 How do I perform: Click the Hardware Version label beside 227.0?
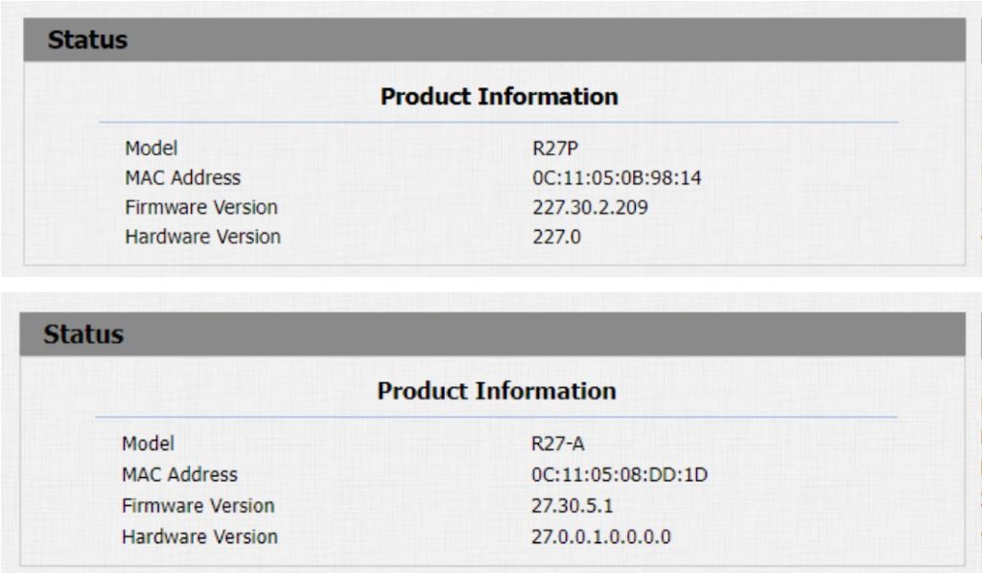pyautogui.click(x=202, y=237)
